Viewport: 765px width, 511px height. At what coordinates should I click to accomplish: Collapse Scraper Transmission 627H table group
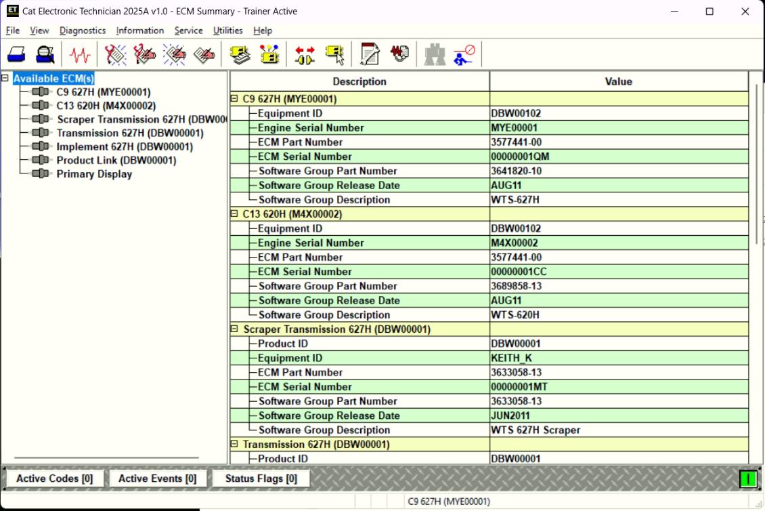click(234, 329)
